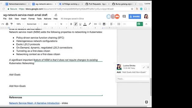Star the document title
Screen dimensions: 192x108
point(52,15)
